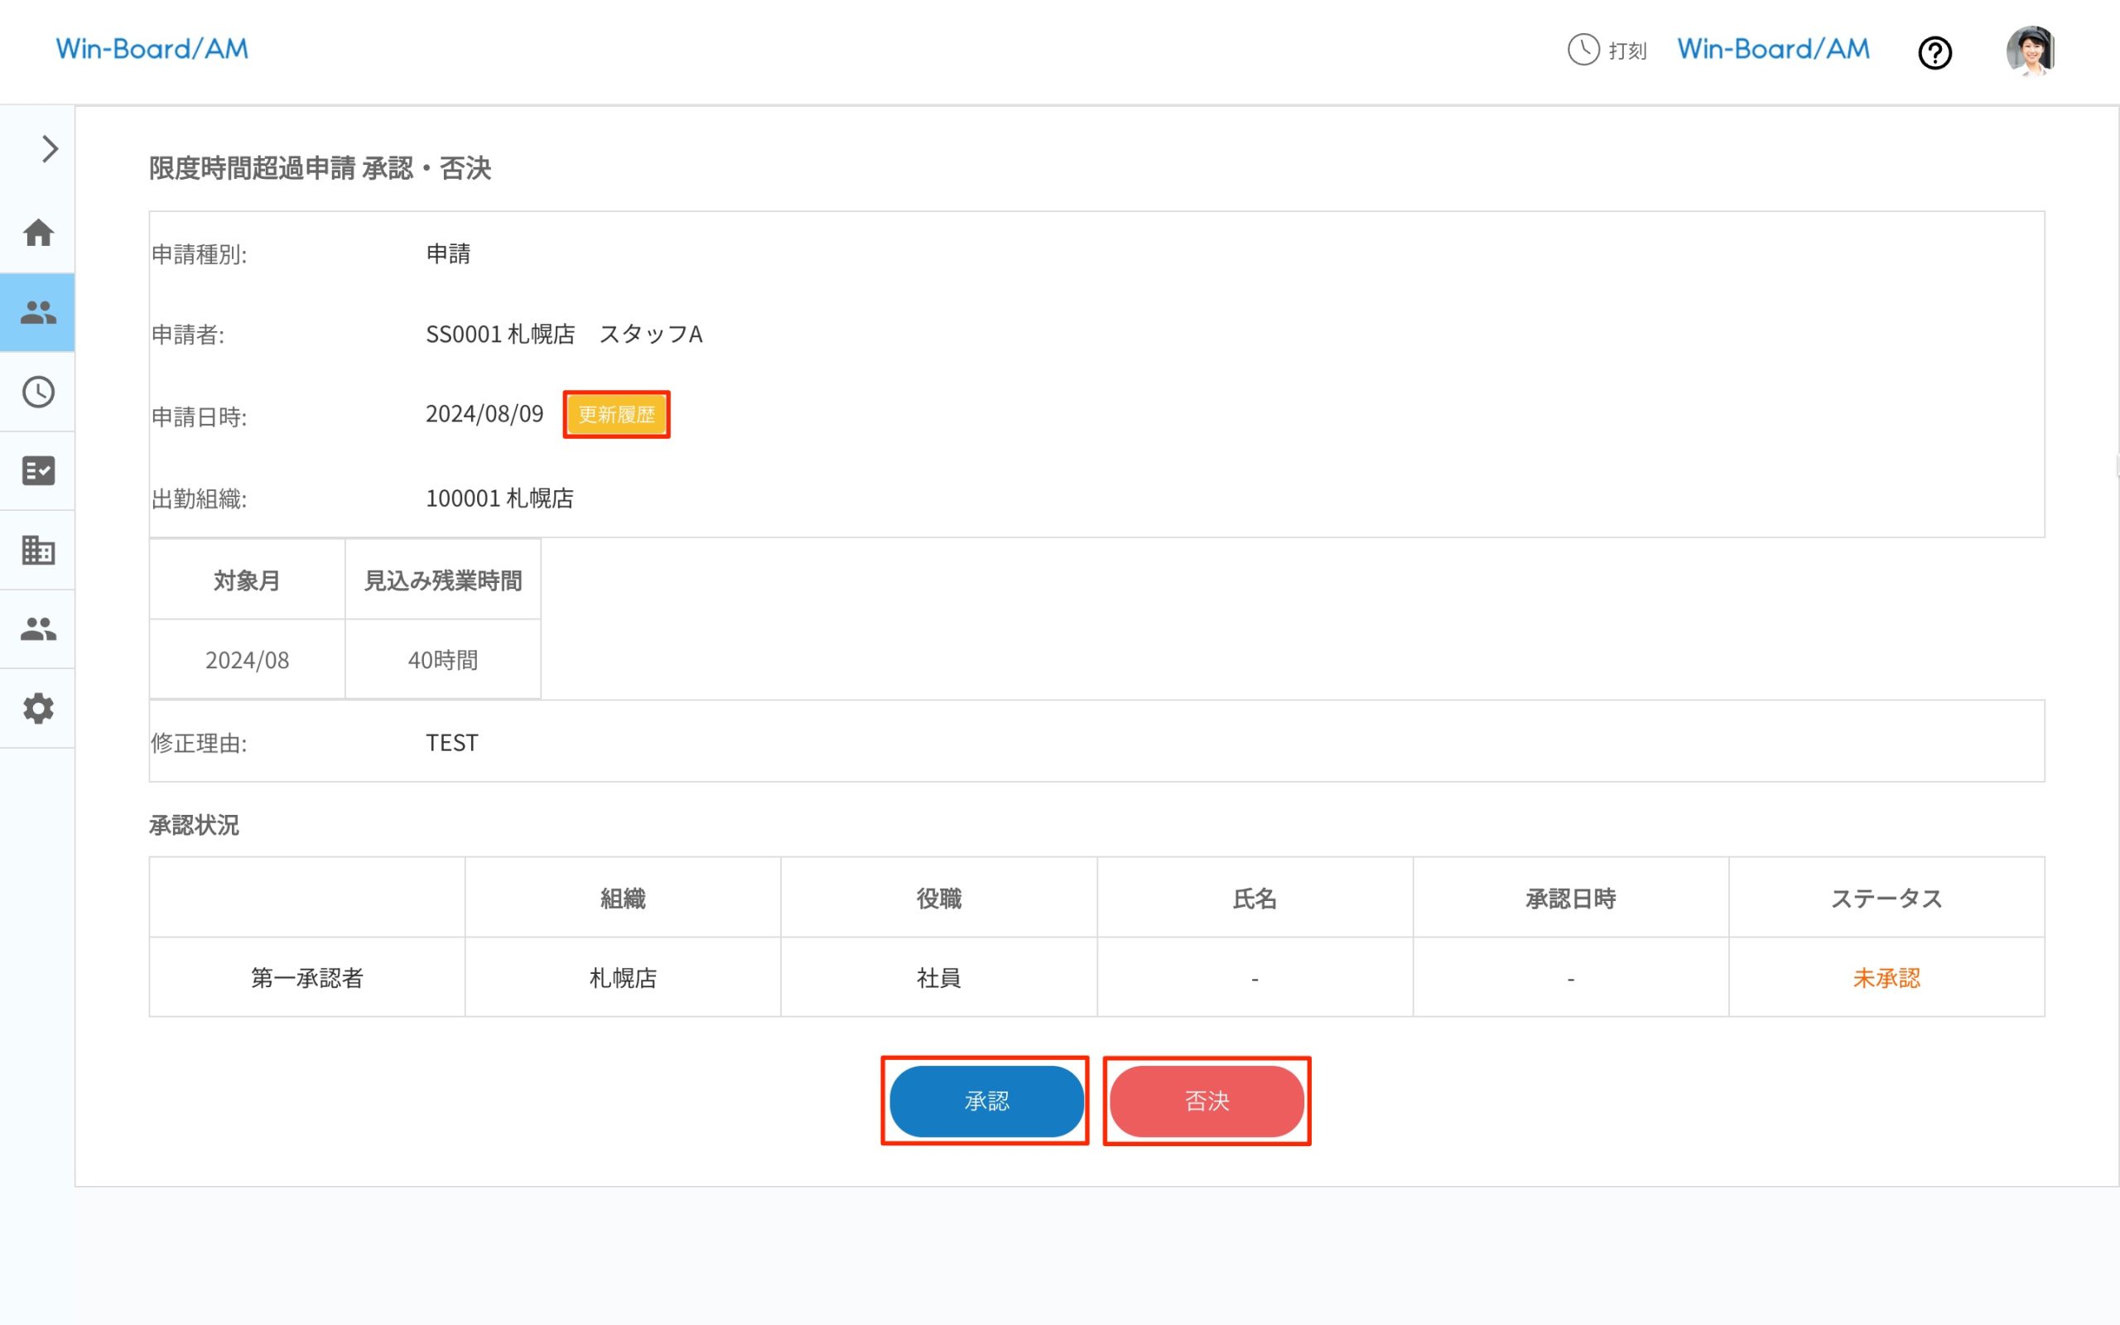Click the 修正理由 TEST field

[451, 742]
